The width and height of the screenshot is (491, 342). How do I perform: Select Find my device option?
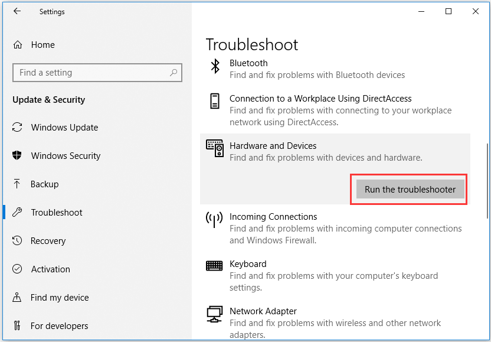(x=60, y=298)
